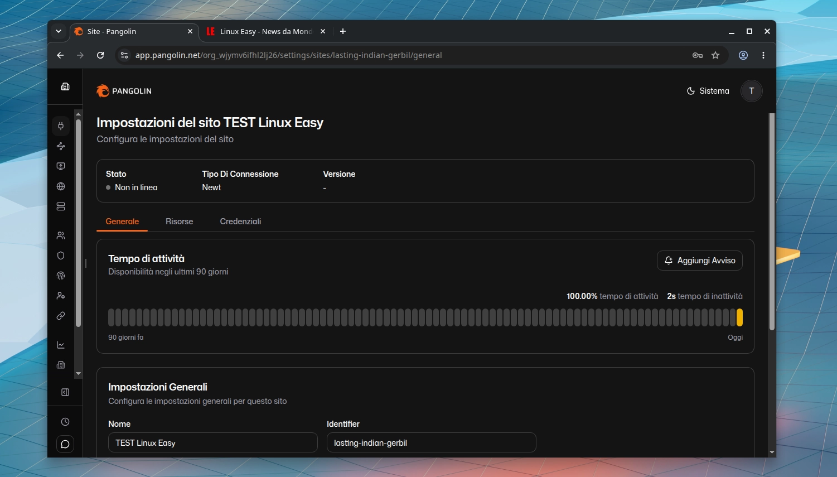The image size is (837, 477).
Task: Reload the current page
Action: click(x=100, y=55)
